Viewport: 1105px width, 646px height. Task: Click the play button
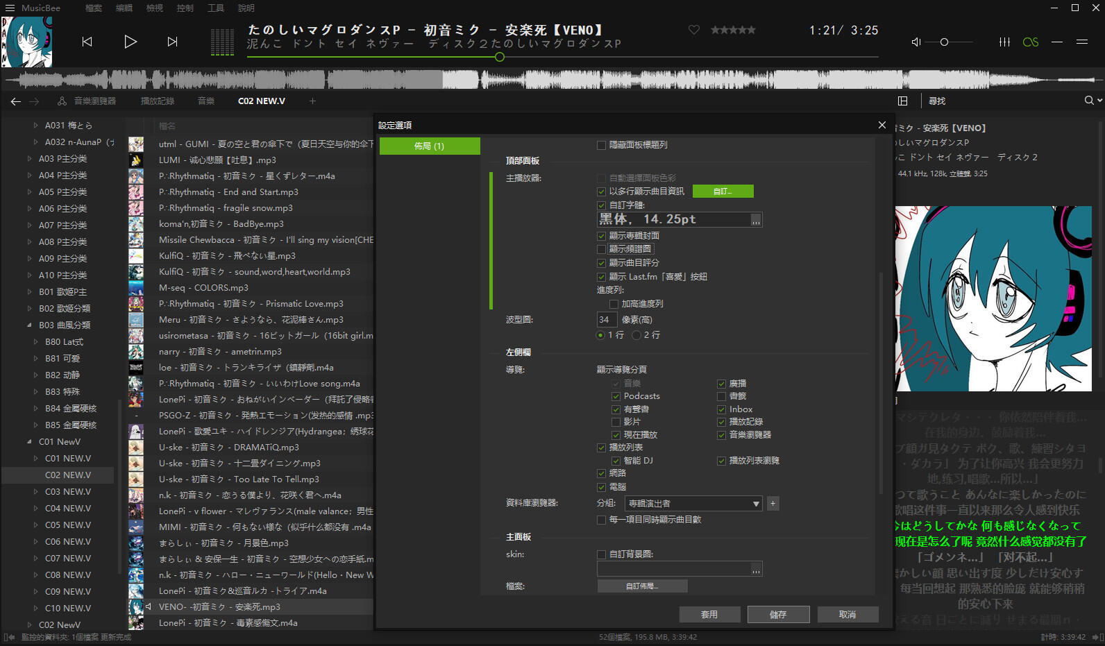130,42
